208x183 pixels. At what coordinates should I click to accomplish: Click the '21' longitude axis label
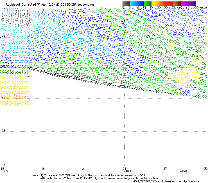(x=83, y=169)
